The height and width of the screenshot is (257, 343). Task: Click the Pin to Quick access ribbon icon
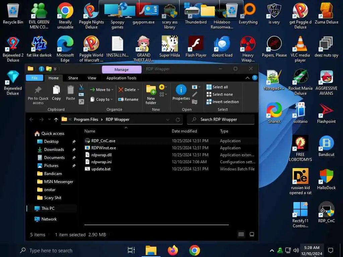(38, 95)
